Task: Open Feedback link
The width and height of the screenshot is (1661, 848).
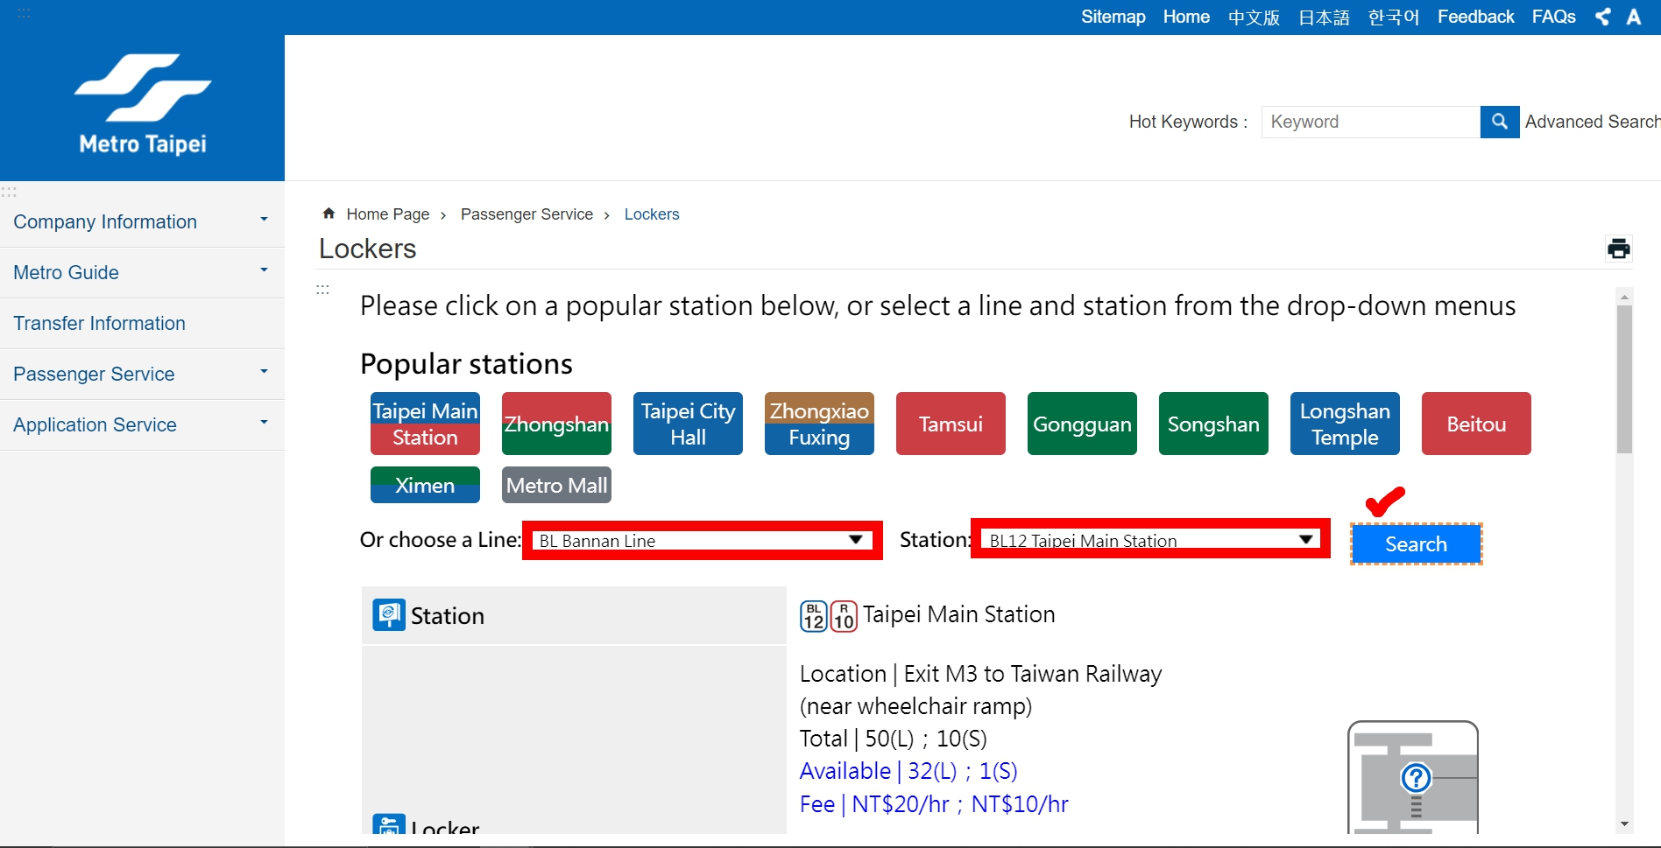Action: pyautogui.click(x=1475, y=17)
